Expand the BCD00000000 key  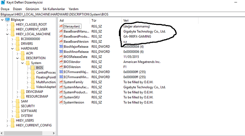pyautogui.click(x=12, y=39)
